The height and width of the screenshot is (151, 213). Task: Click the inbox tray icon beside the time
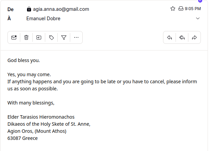point(181,9)
